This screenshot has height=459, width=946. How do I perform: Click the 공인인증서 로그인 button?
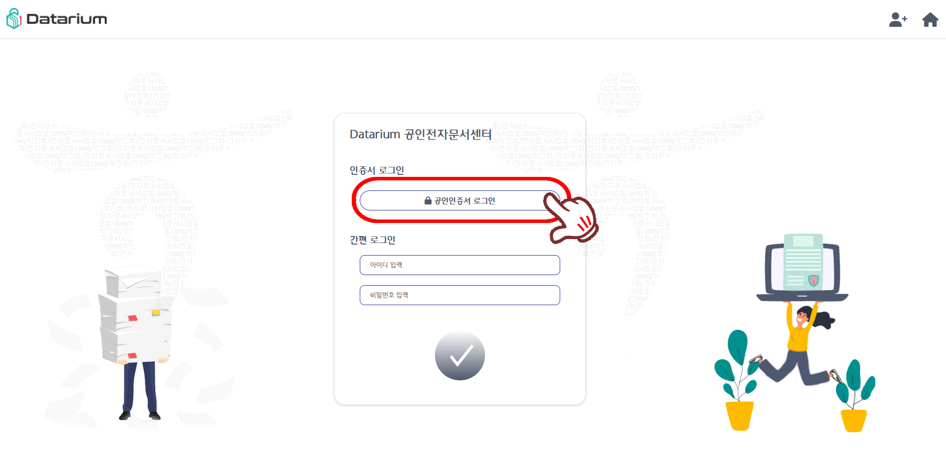tap(459, 200)
